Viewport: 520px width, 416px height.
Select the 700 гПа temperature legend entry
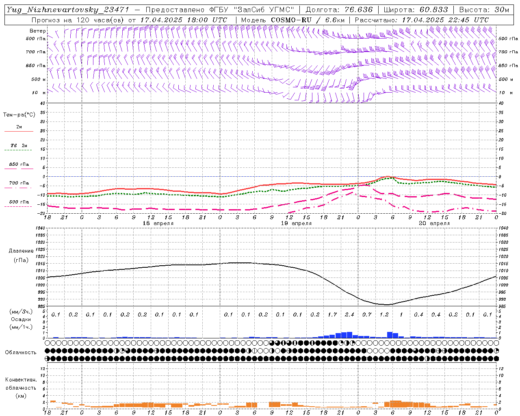19,183
